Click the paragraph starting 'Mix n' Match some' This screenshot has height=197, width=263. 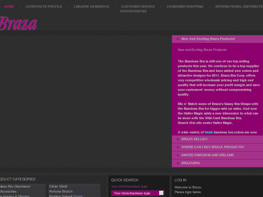coord(218,114)
